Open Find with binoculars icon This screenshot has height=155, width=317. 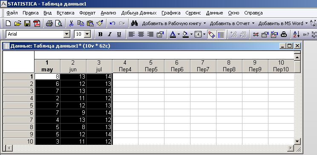coord(135,23)
